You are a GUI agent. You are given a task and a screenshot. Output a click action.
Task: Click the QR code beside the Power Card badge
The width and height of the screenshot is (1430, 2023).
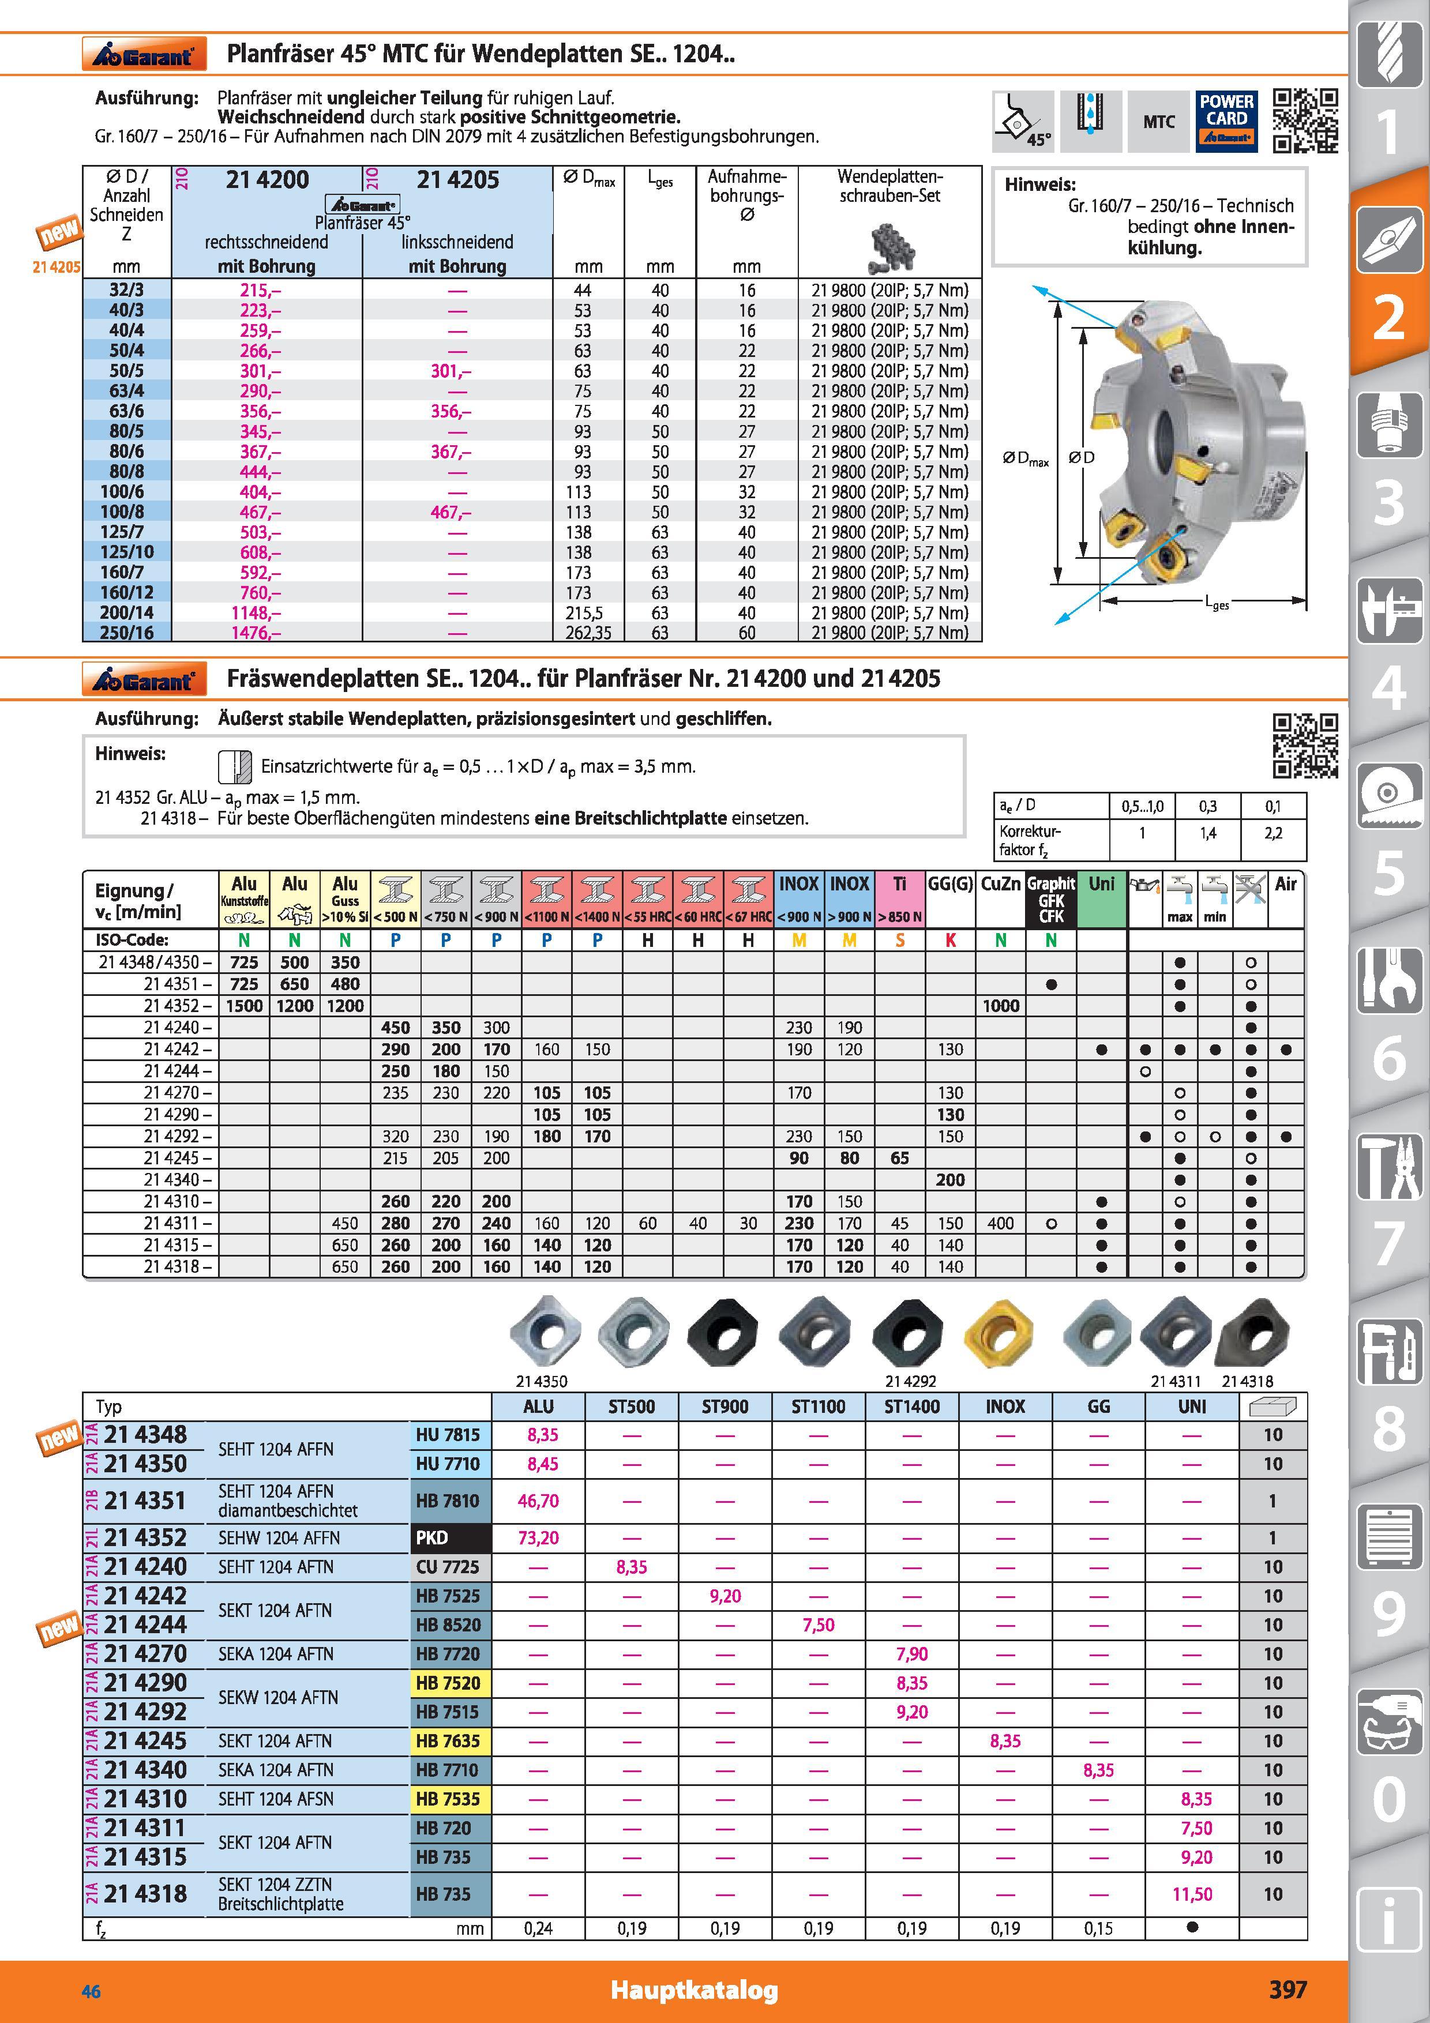click(x=1306, y=120)
